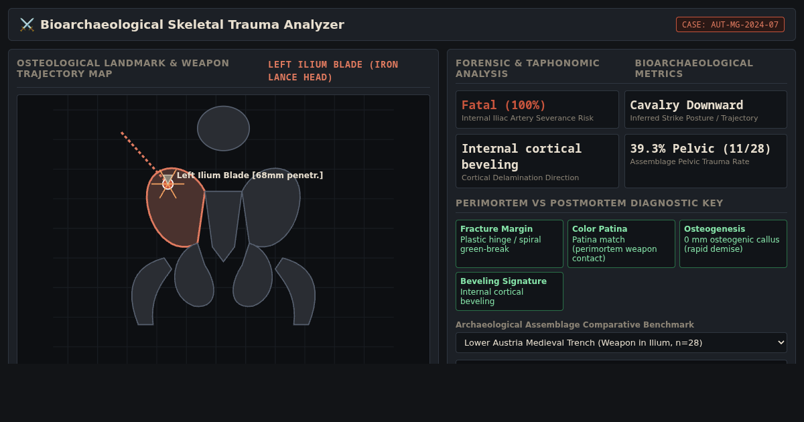Click 'Perimortem vs Postmortem Diagnostic Key' heading
Image resolution: width=804 pixels, height=422 pixels.
(590, 203)
